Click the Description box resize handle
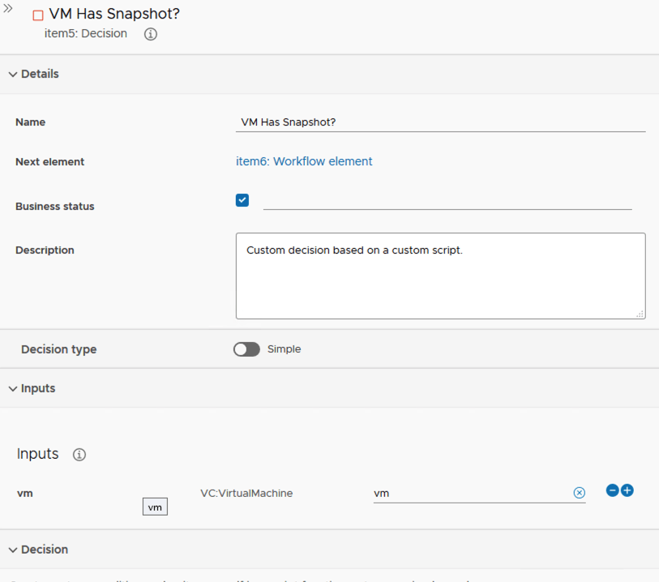This screenshot has width=659, height=582. [640, 313]
